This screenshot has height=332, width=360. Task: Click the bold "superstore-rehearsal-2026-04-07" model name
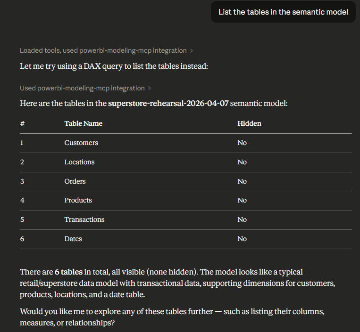(168, 103)
